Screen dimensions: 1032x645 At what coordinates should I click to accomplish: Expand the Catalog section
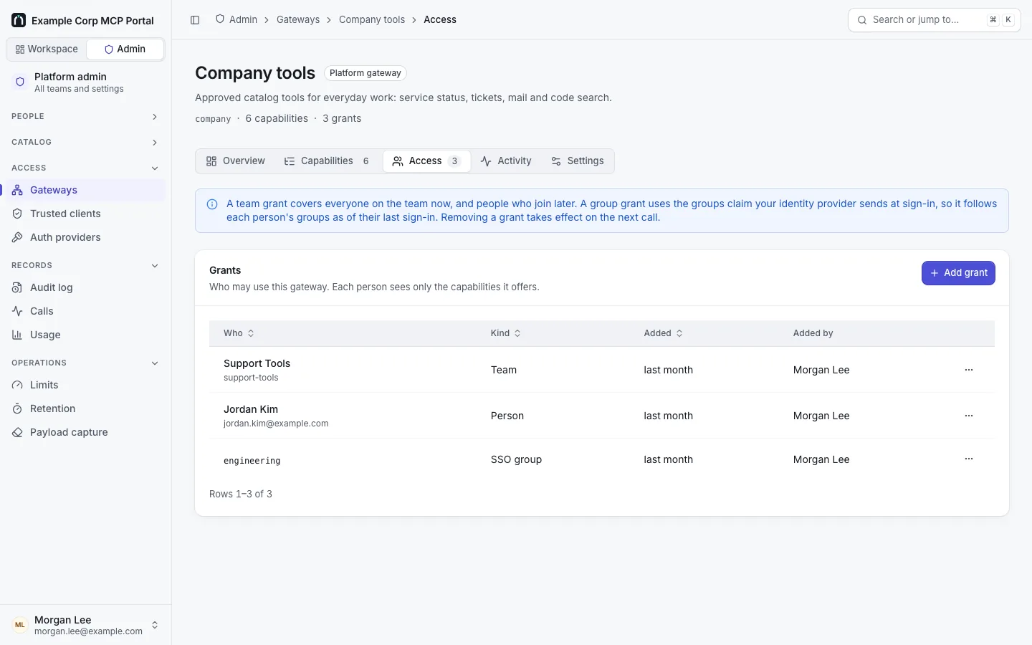pos(85,143)
